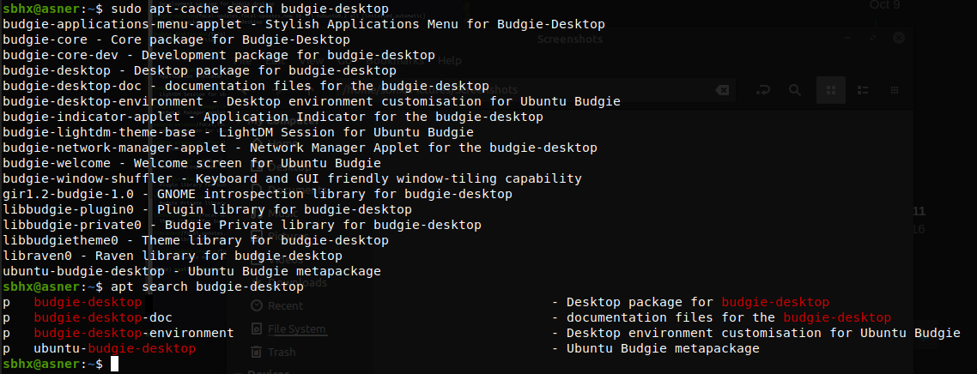
Task: Open Help menu of background file manager
Action: 449,61
